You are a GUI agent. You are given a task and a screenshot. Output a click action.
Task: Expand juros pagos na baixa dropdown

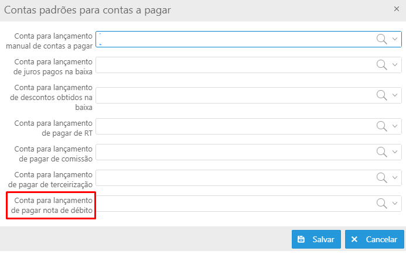[x=395, y=64]
